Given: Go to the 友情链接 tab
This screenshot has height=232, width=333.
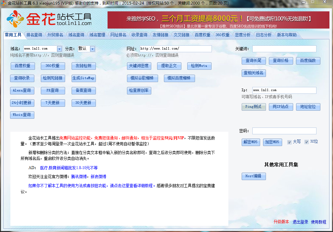Looking at the screenshot, I should coord(160,35).
